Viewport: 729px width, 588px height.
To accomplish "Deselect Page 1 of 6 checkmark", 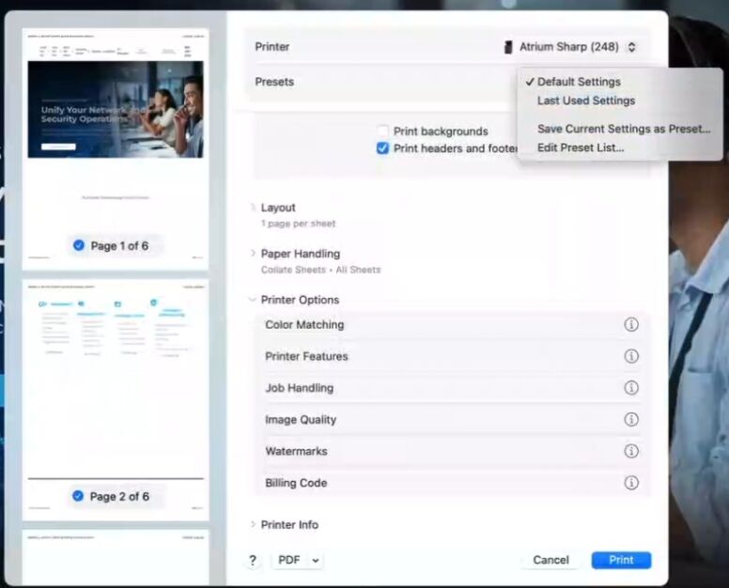I will [79, 246].
